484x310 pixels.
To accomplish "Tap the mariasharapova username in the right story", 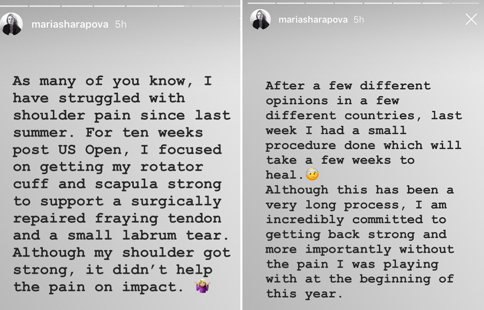I will click(313, 19).
